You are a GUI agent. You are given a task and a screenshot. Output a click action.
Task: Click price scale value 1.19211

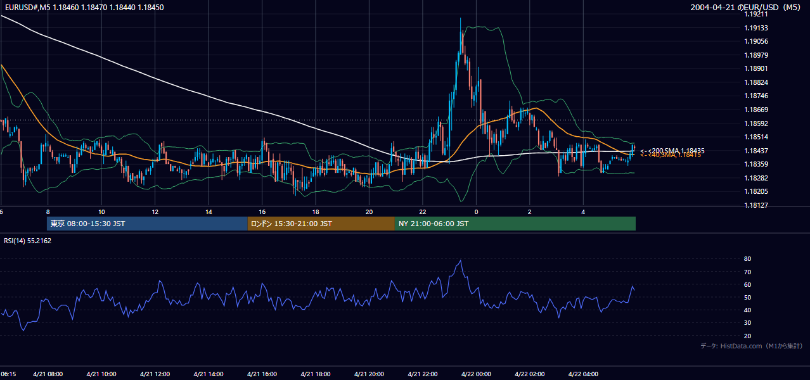tap(756, 14)
